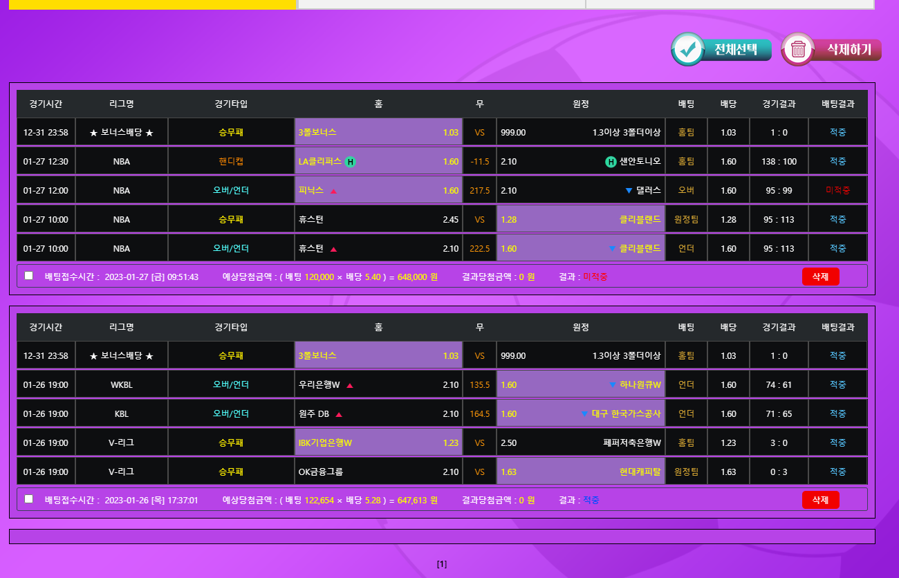Check the box for 2023-01-26 bet slip
Screen dimensions: 899x578
pyautogui.click(x=28, y=498)
